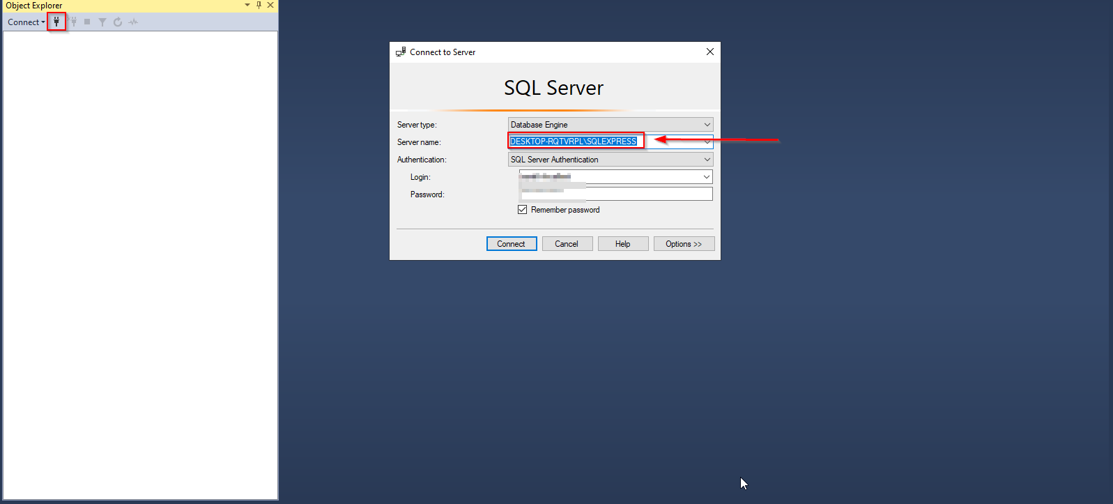Click into the Password field

(x=616, y=194)
